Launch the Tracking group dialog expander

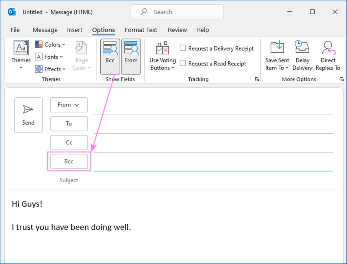[x=257, y=79]
